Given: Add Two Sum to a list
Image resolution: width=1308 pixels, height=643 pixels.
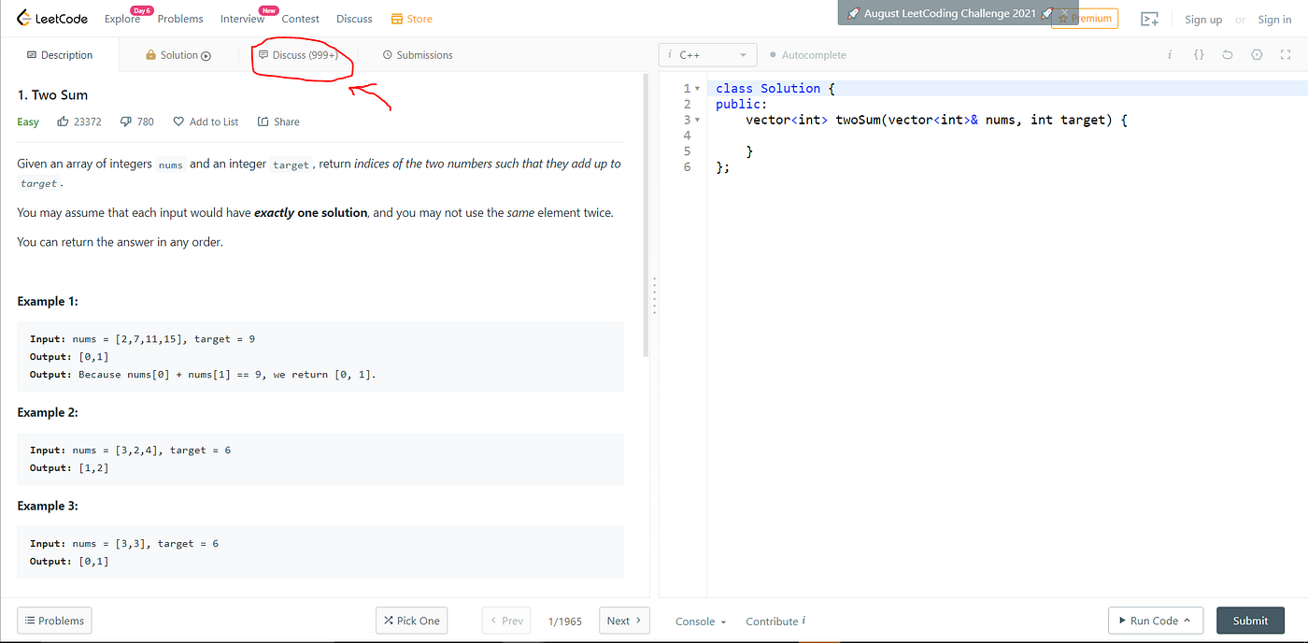Looking at the screenshot, I should point(205,121).
